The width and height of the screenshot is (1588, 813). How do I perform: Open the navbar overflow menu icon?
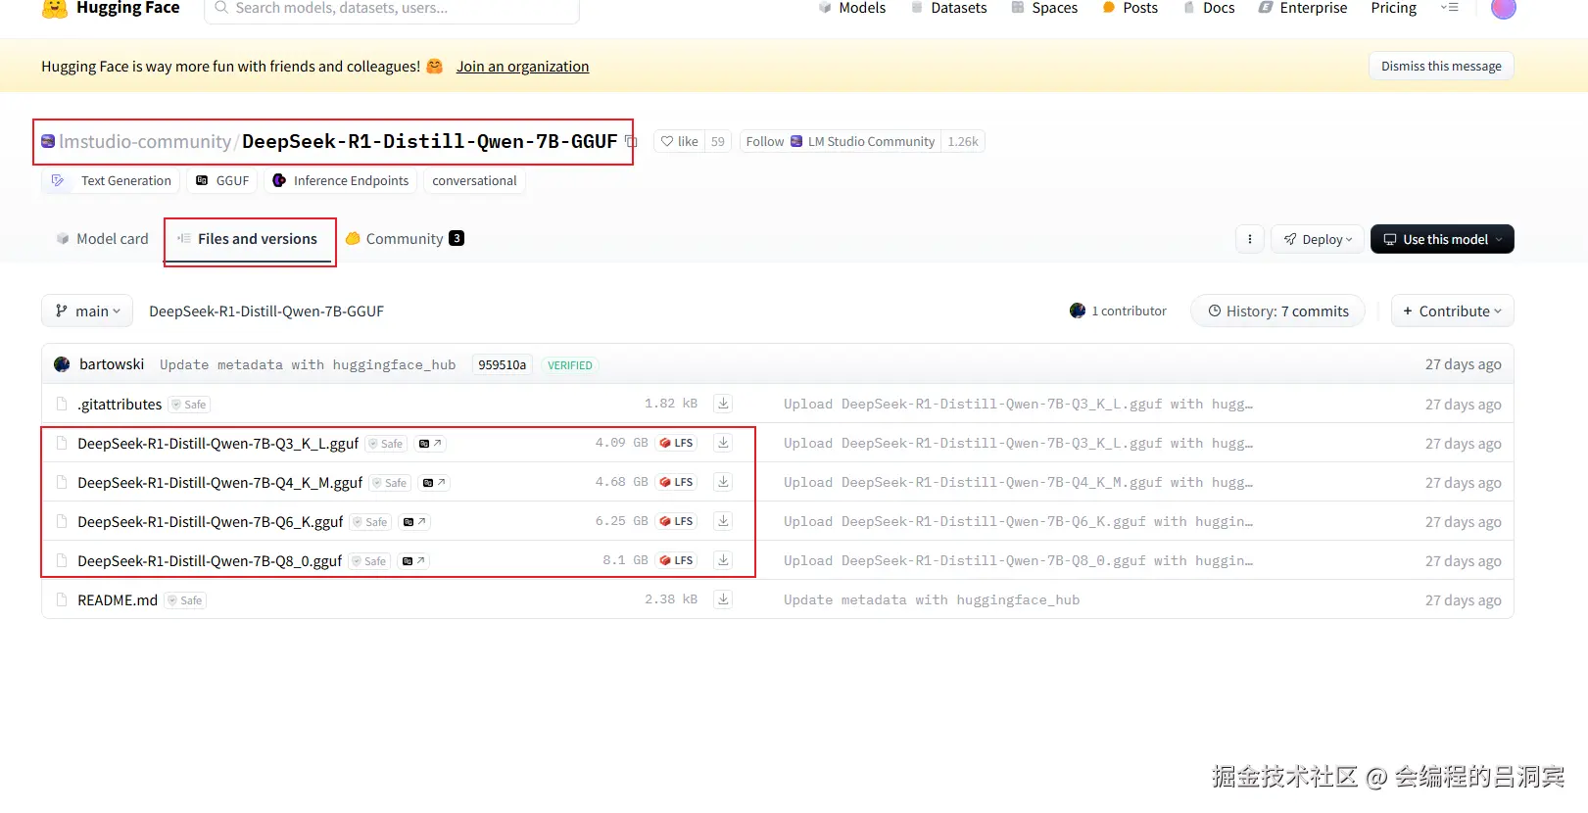click(x=1449, y=8)
